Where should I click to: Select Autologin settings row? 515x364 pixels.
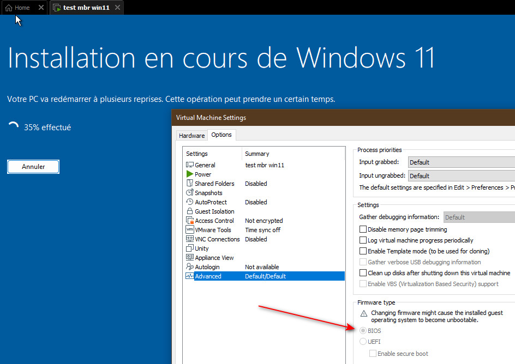pos(265,267)
